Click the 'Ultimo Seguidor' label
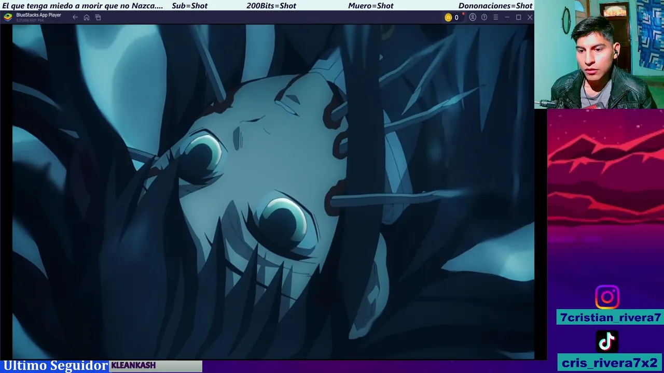Image resolution: width=664 pixels, height=373 pixels. pos(56,366)
